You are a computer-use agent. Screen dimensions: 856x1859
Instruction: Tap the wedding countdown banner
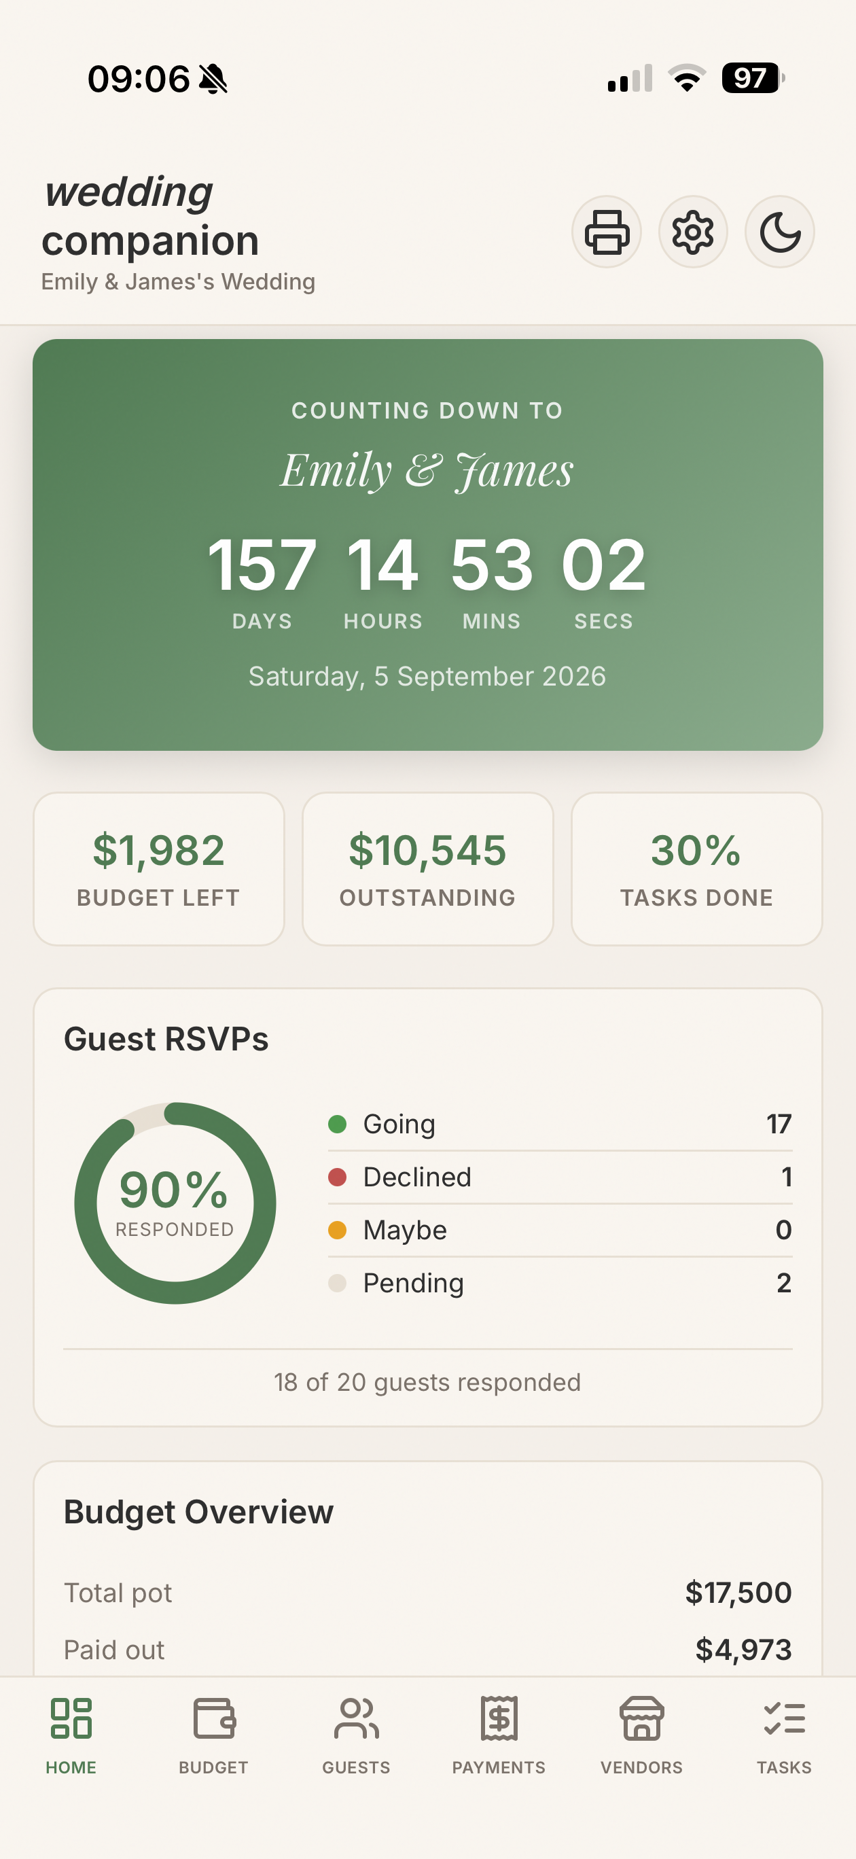click(x=428, y=545)
